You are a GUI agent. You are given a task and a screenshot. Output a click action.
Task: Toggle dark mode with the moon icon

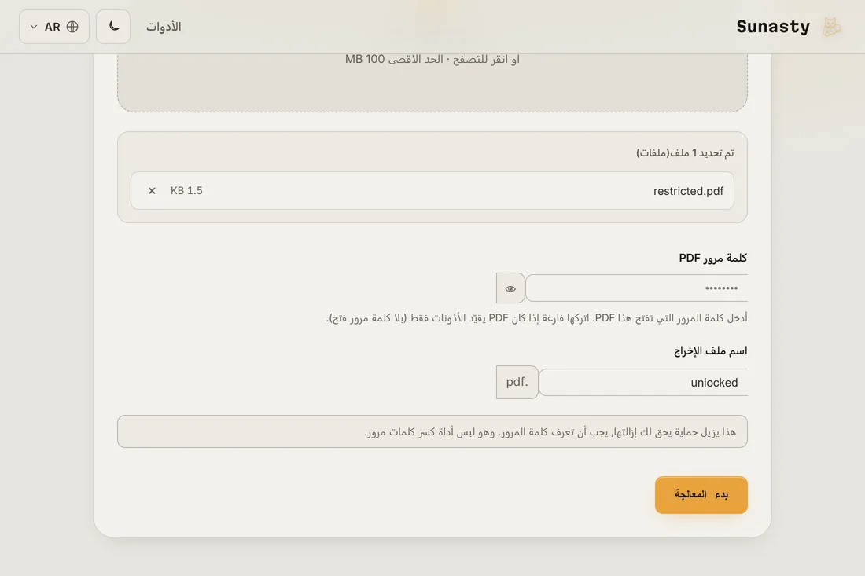113,27
